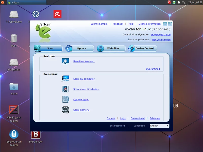
Task: Click virus signature date link
Action: (x=161, y=35)
